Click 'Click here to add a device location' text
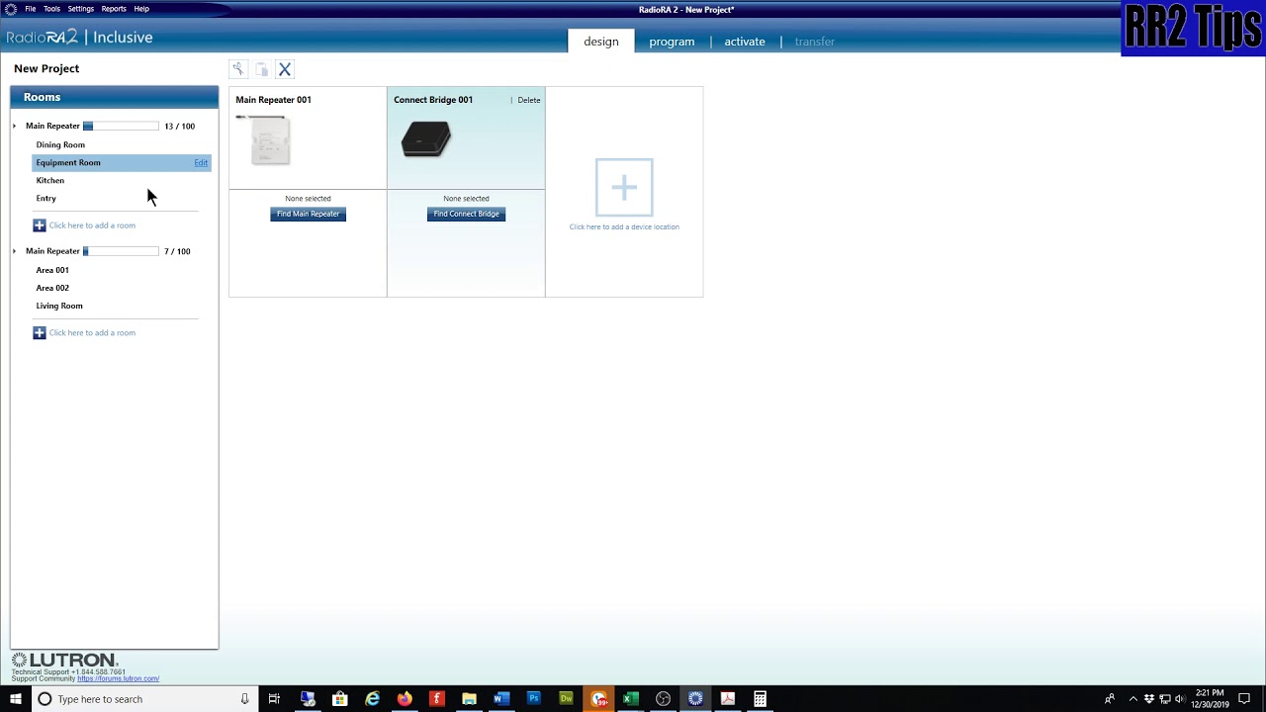This screenshot has height=712, width=1266. click(624, 226)
